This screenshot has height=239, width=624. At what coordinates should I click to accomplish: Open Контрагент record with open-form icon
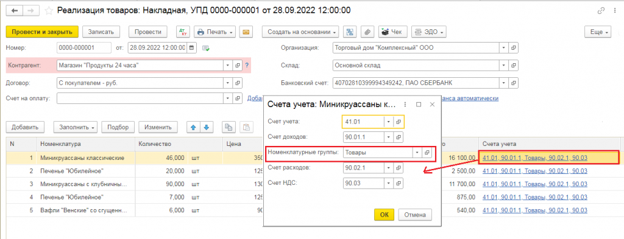[237, 65]
